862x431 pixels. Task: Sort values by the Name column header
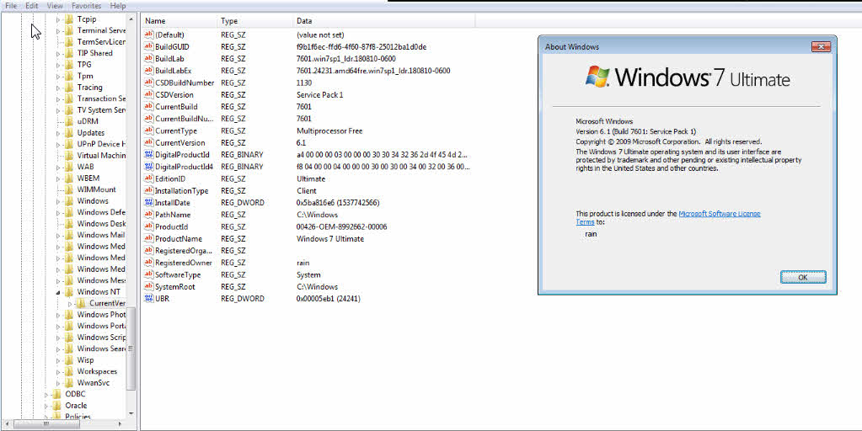point(179,21)
